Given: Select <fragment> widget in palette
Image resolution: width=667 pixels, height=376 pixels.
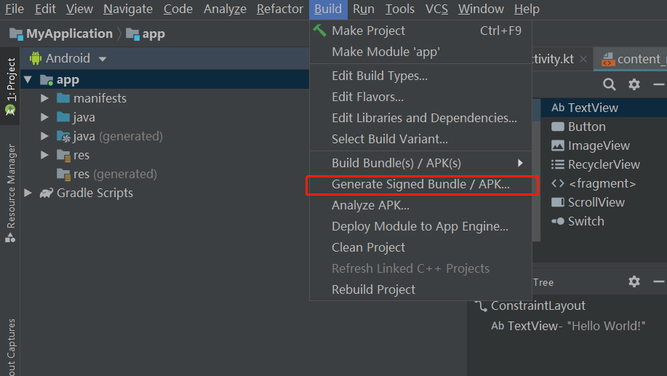Looking at the screenshot, I should 604,183.
